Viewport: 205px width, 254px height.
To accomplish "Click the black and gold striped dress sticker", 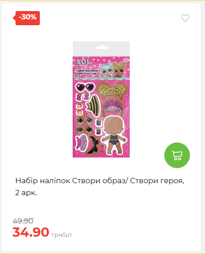I will coord(93,105).
